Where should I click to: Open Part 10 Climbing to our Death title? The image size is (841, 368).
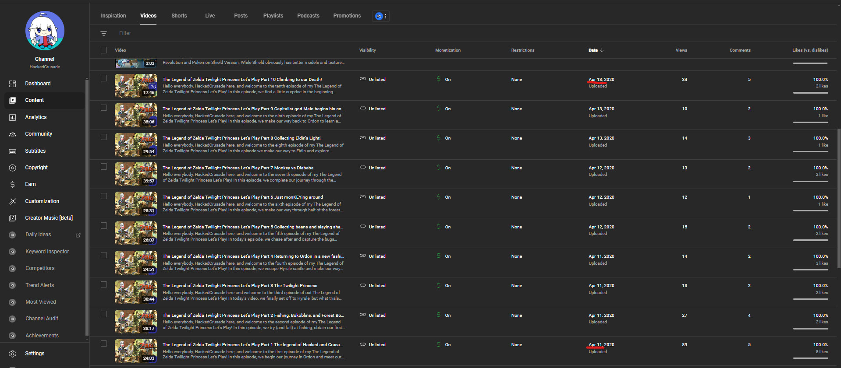pos(242,80)
